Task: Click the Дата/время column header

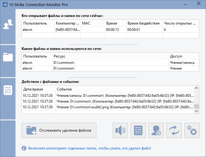Action: tap(39, 89)
